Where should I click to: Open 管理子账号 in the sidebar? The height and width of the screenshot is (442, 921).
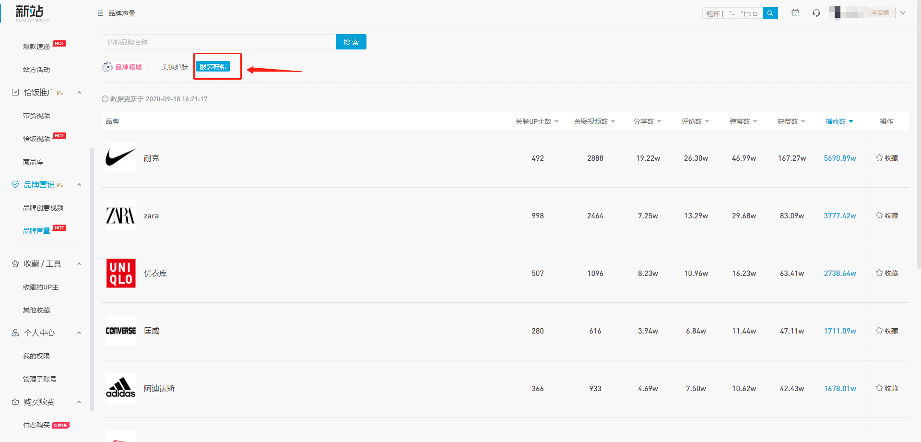[x=40, y=379]
